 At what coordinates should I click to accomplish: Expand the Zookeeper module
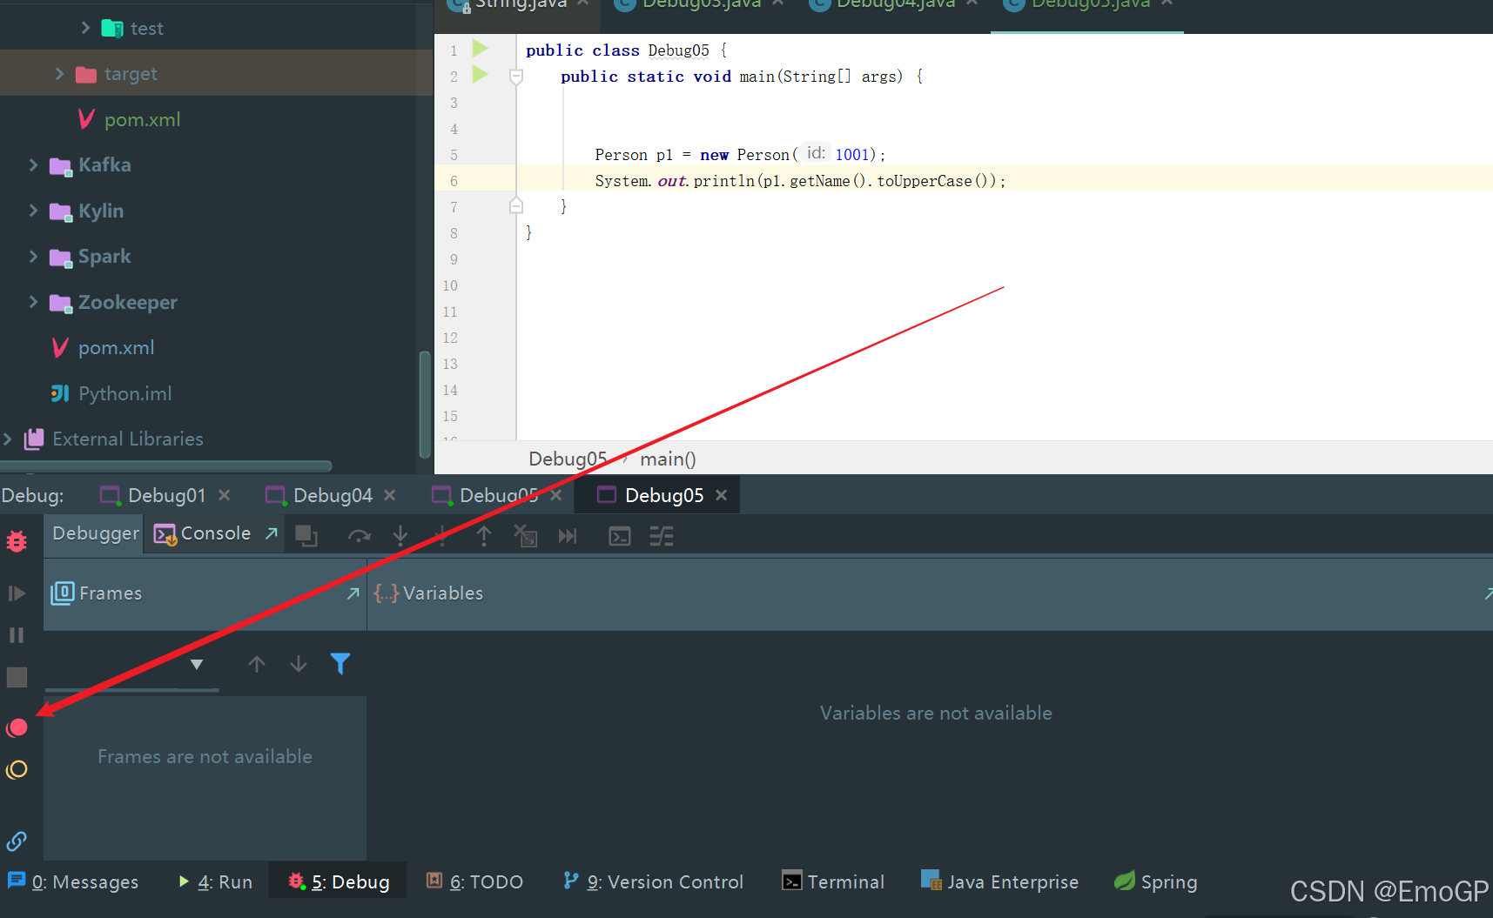tap(33, 302)
